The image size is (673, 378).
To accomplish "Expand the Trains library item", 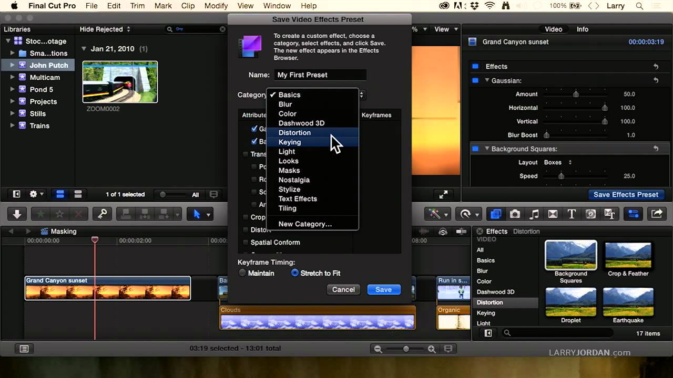I will (x=13, y=125).
